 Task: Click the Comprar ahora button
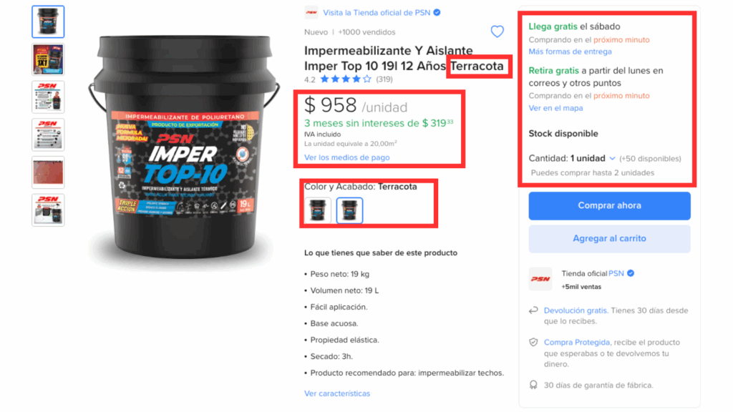(610, 205)
